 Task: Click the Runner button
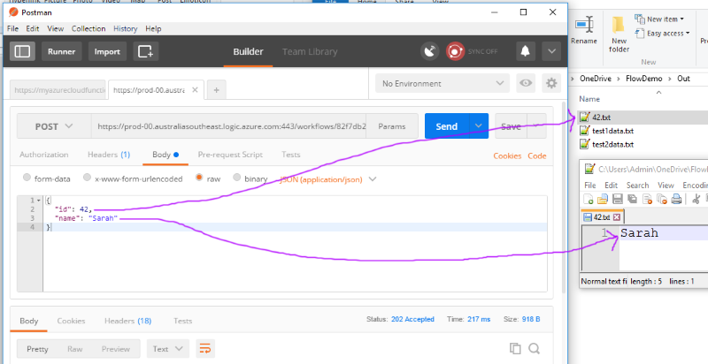point(61,51)
